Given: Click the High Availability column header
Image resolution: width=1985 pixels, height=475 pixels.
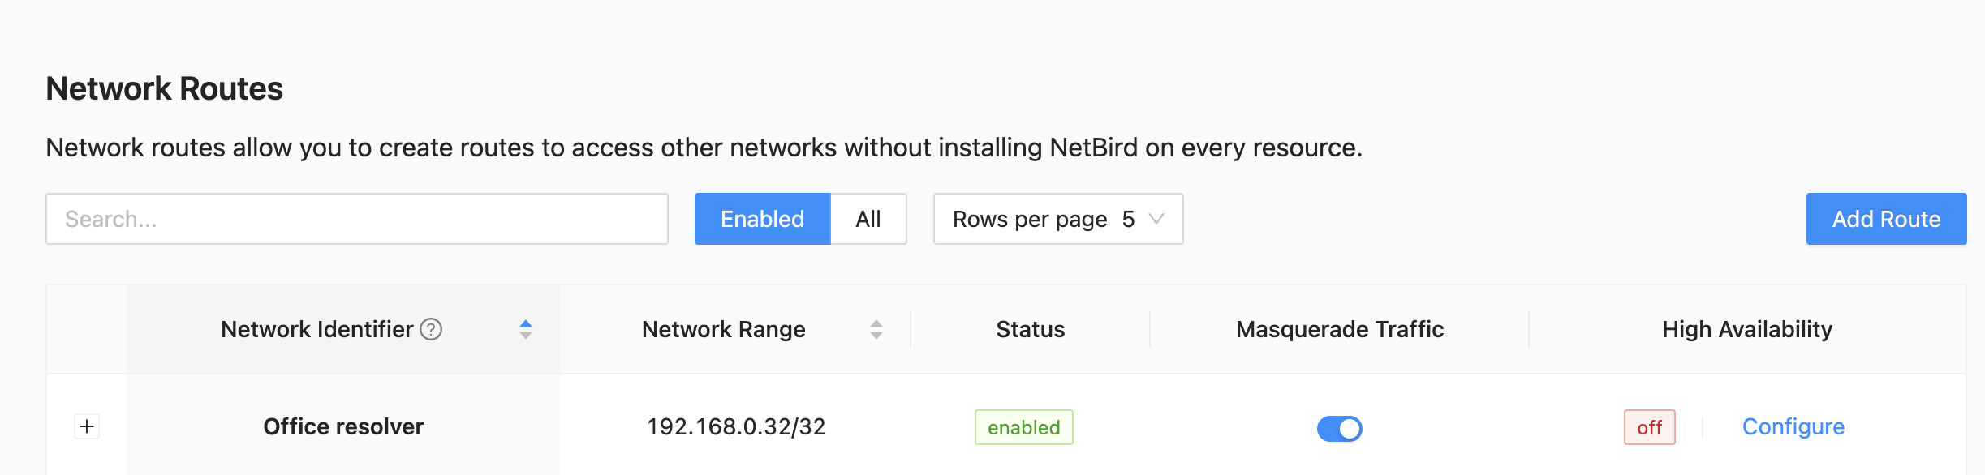Looking at the screenshot, I should (x=1746, y=329).
